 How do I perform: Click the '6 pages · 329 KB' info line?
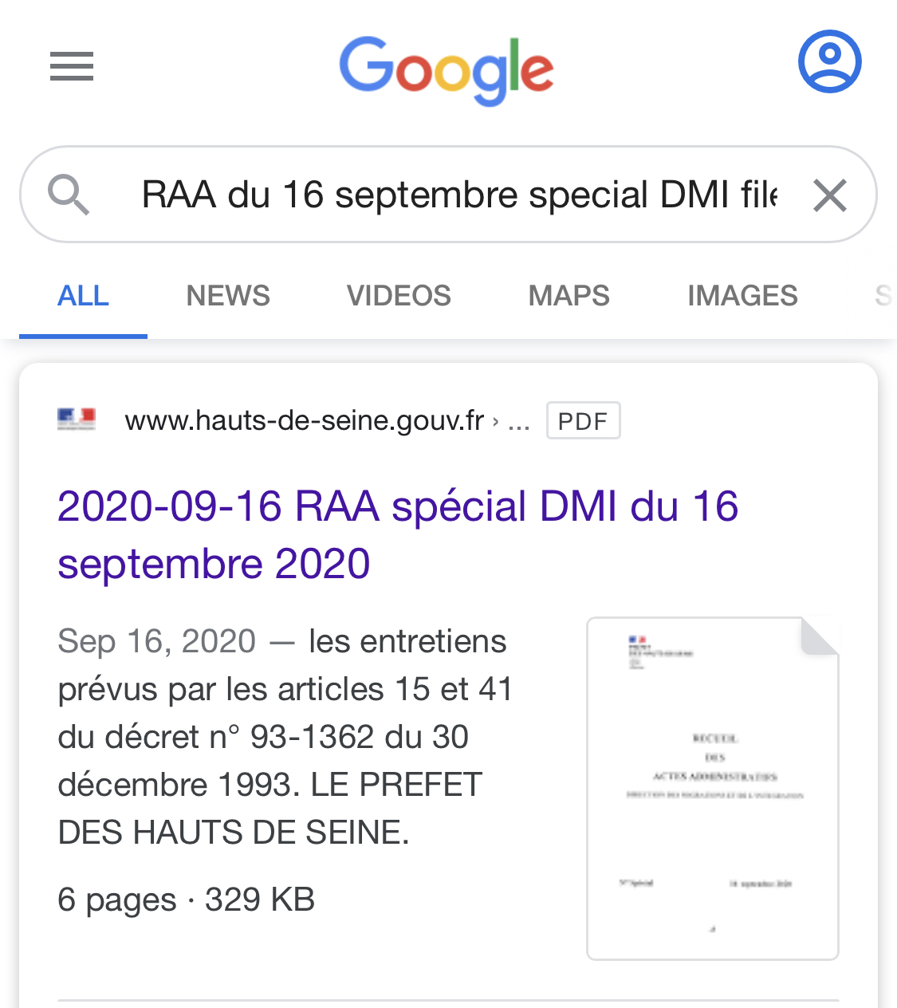click(187, 900)
